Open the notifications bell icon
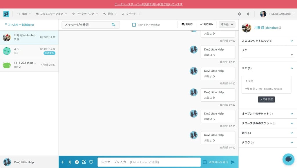 pos(248,14)
